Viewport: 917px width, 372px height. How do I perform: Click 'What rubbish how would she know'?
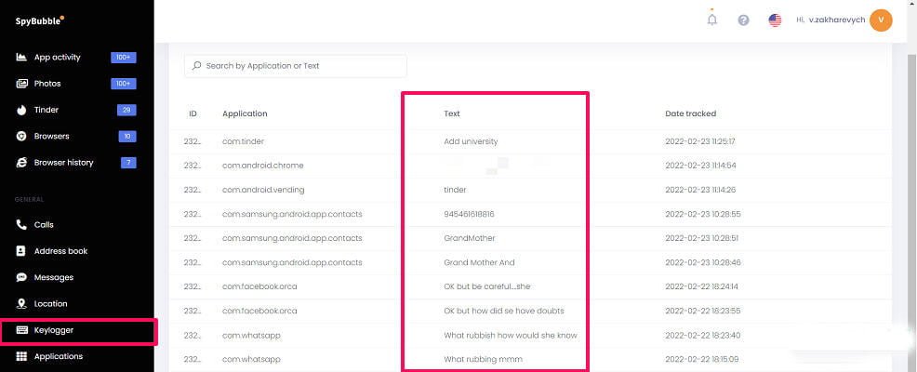coord(511,335)
